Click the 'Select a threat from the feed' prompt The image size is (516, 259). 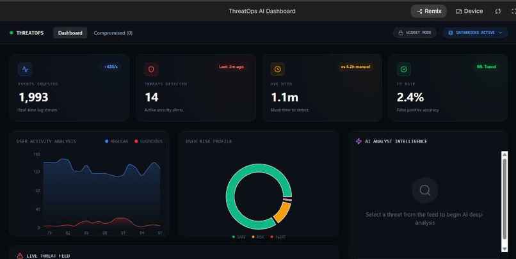point(424,219)
